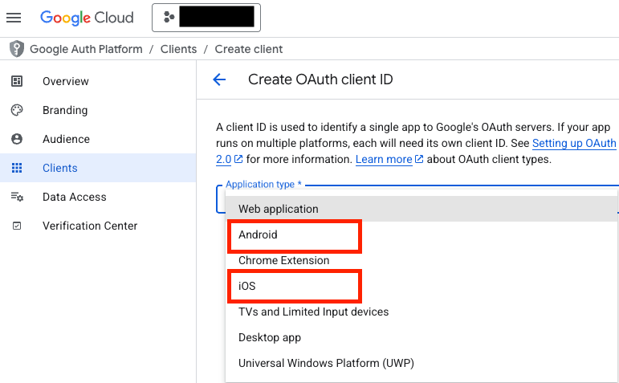Click the Clients breadcrumb link
Screen dimensions: 619x383
(x=178, y=49)
